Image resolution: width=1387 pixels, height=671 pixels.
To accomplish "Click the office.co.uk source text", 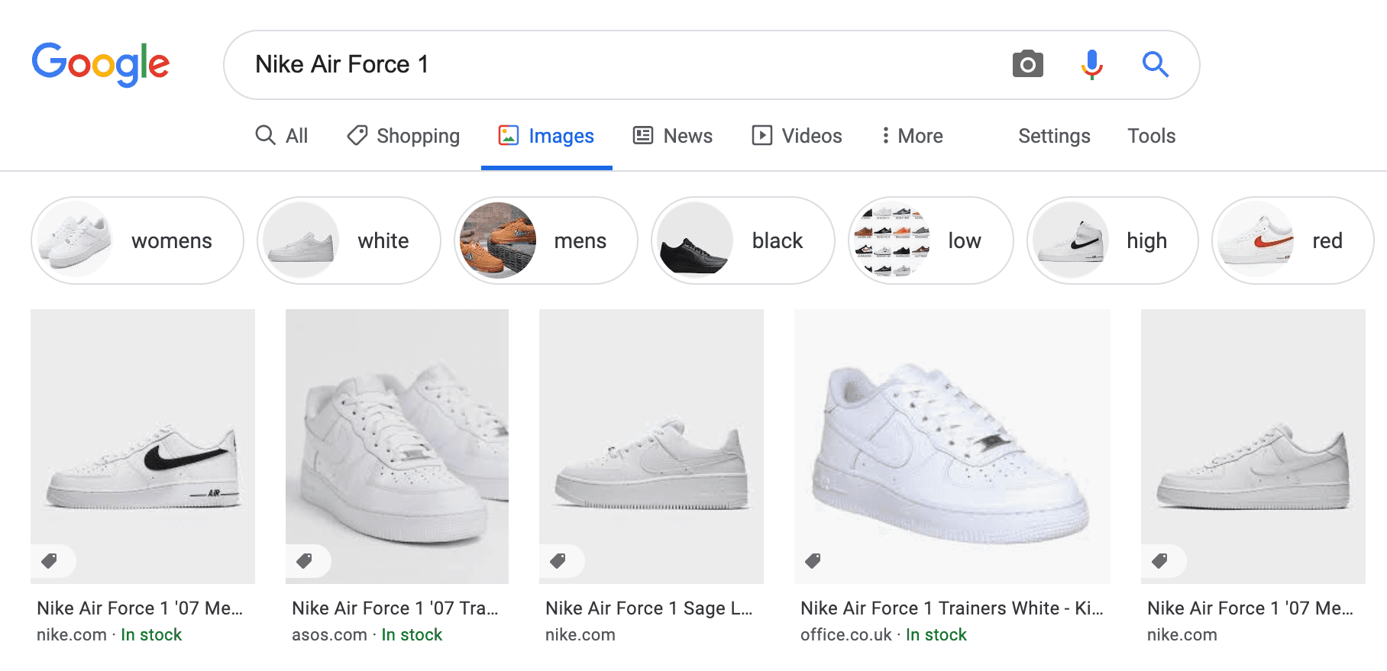I will 846,635.
